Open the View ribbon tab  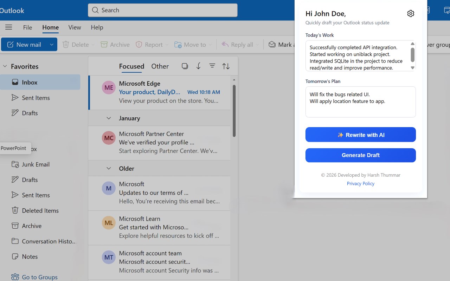[x=75, y=27]
